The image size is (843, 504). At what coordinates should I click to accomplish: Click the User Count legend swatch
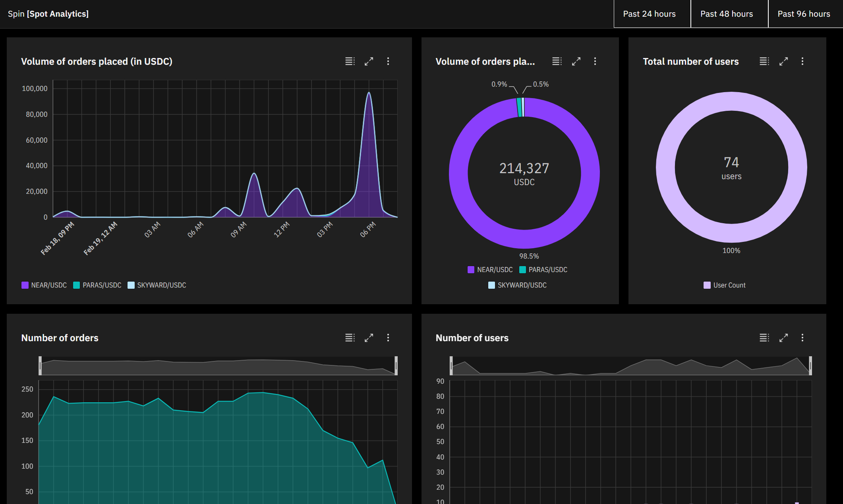point(707,285)
